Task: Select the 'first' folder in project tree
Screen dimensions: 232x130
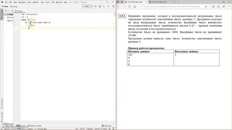Action: pos(10,14)
